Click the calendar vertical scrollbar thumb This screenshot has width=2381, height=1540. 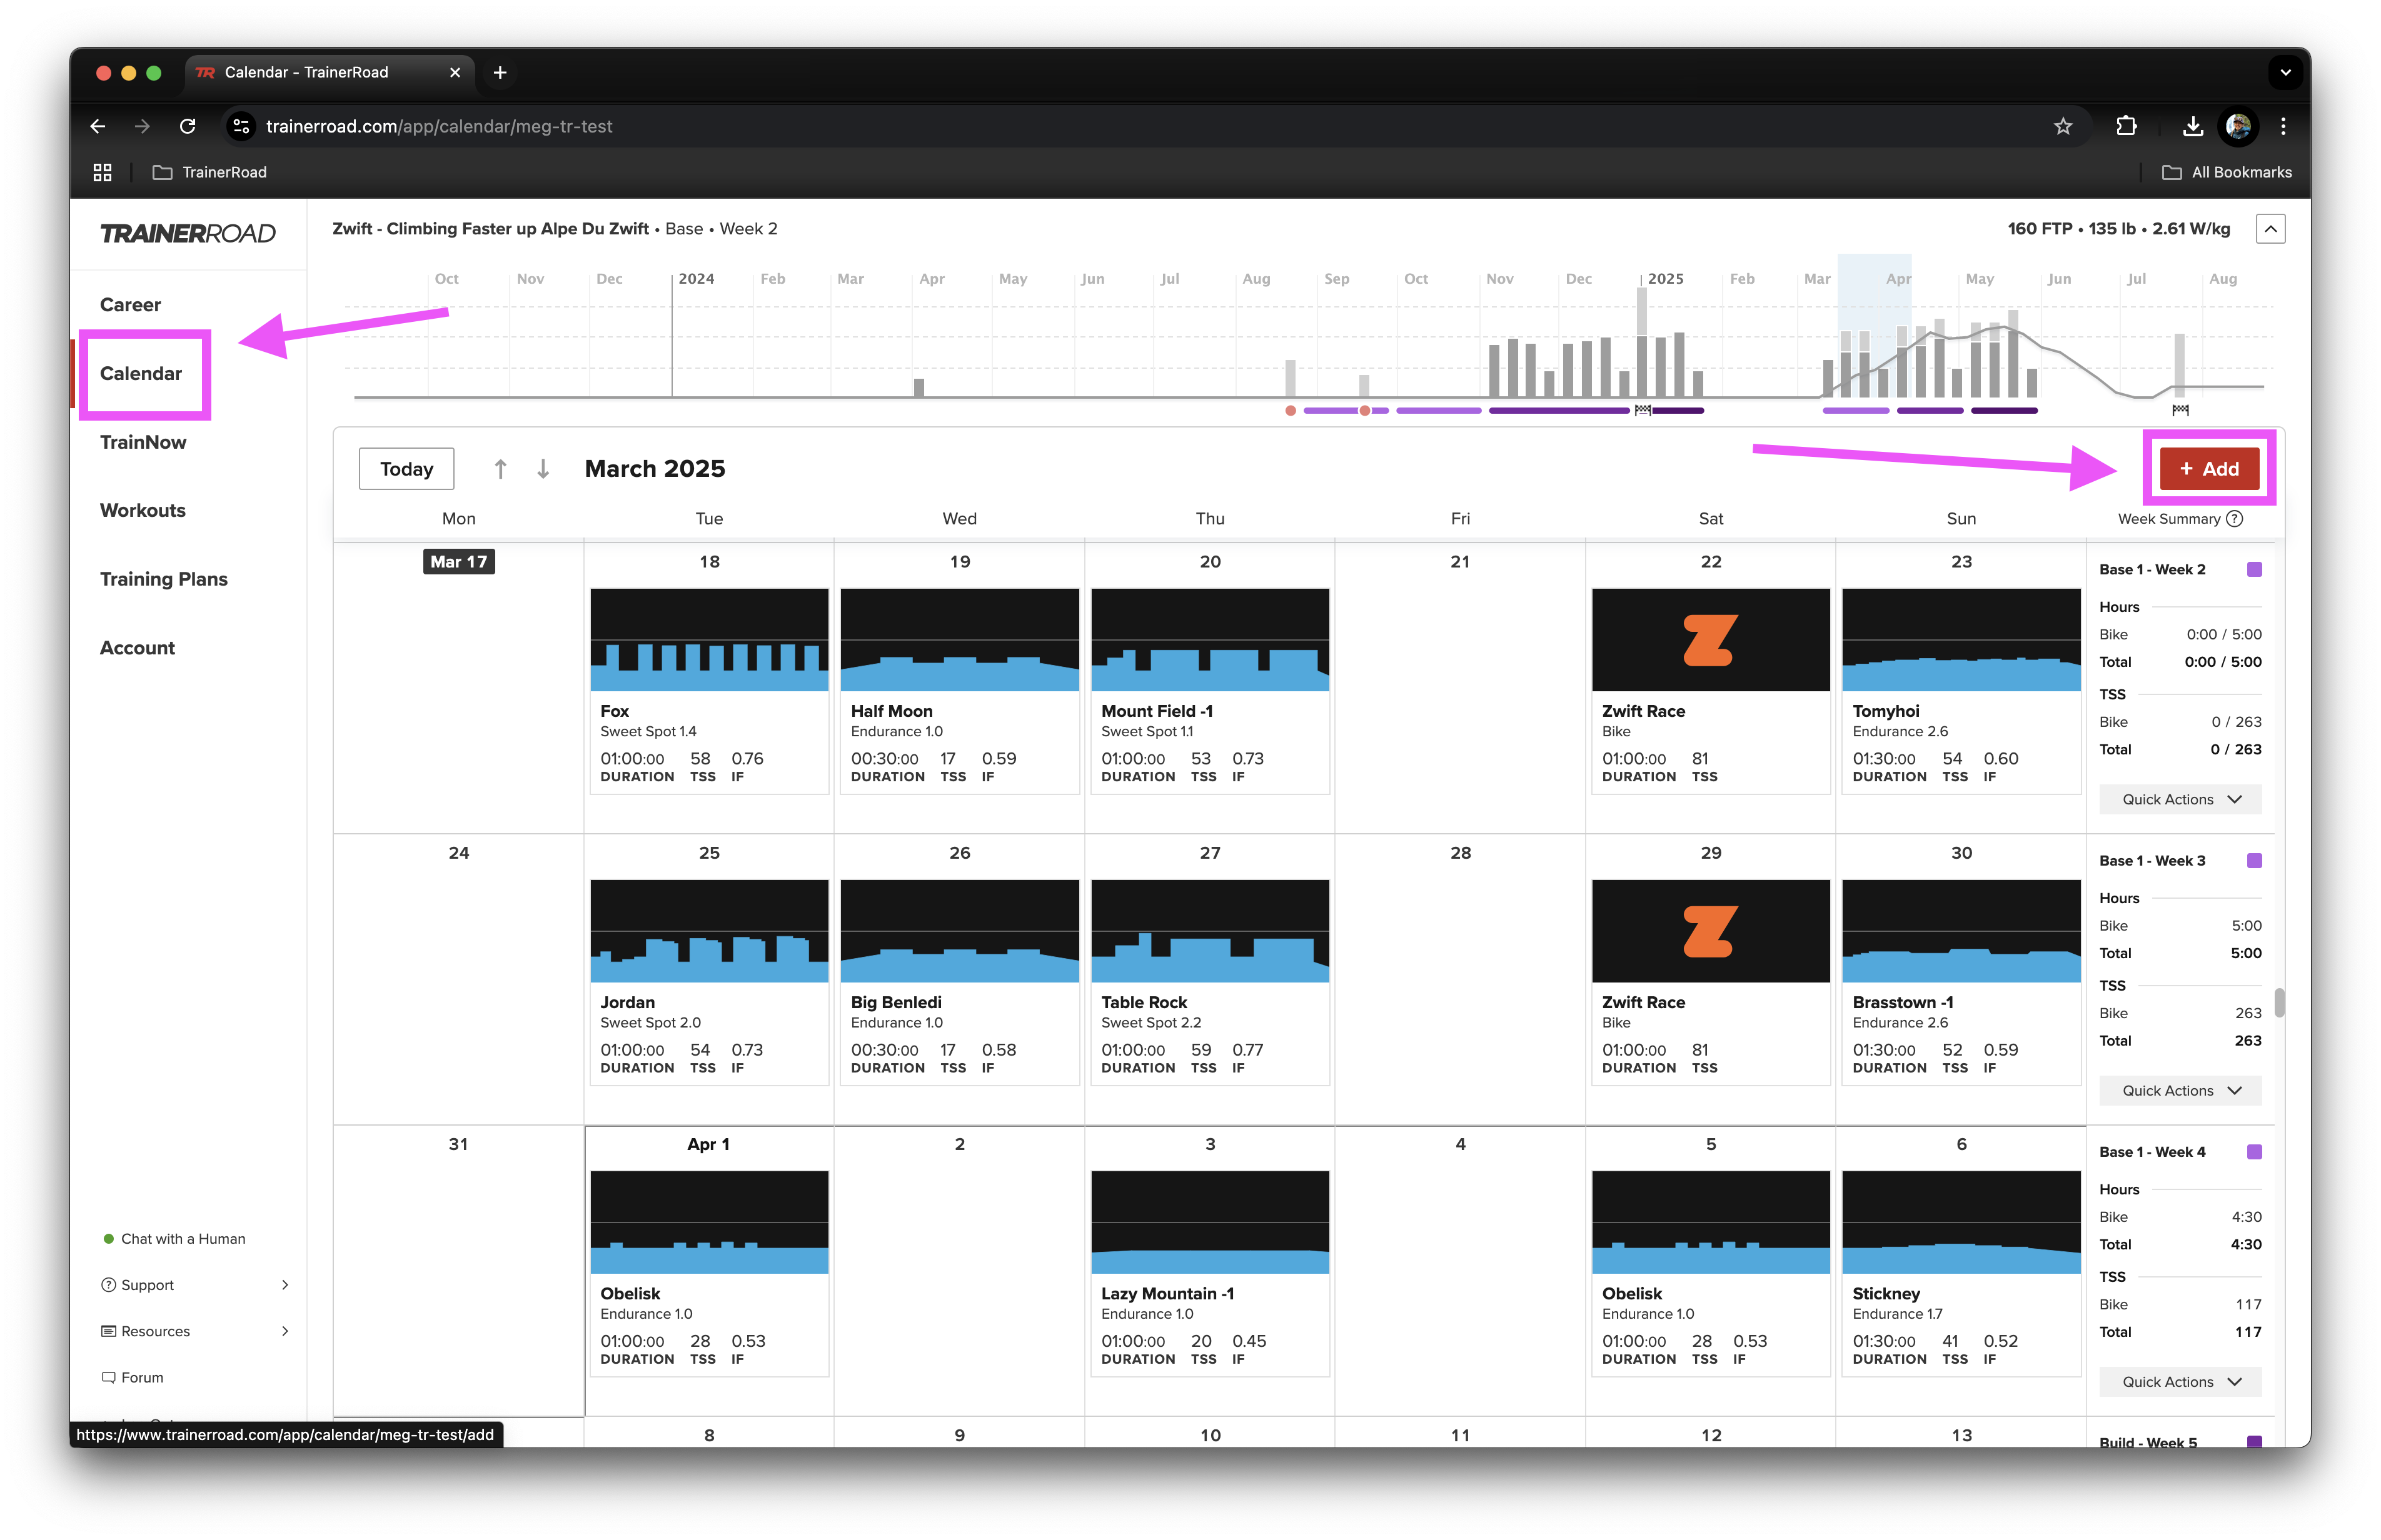point(2279,1002)
